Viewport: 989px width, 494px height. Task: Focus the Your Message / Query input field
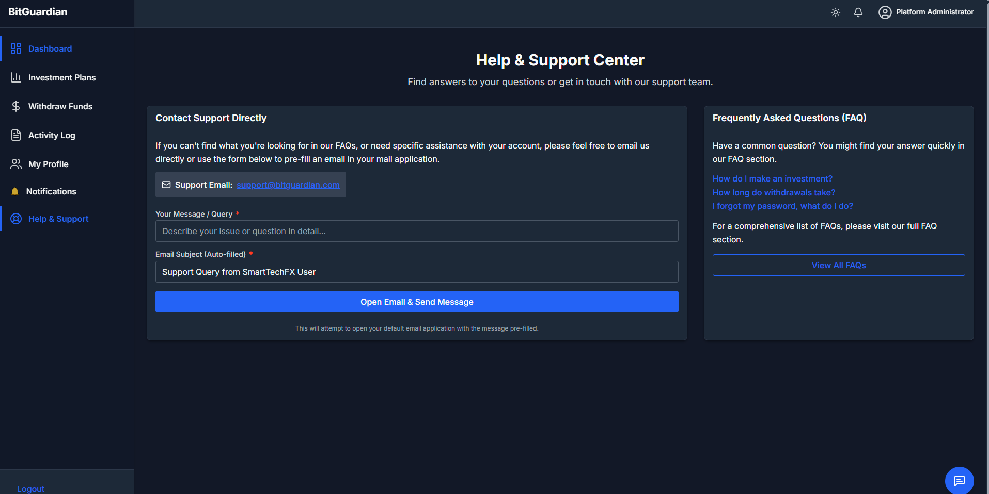click(416, 231)
